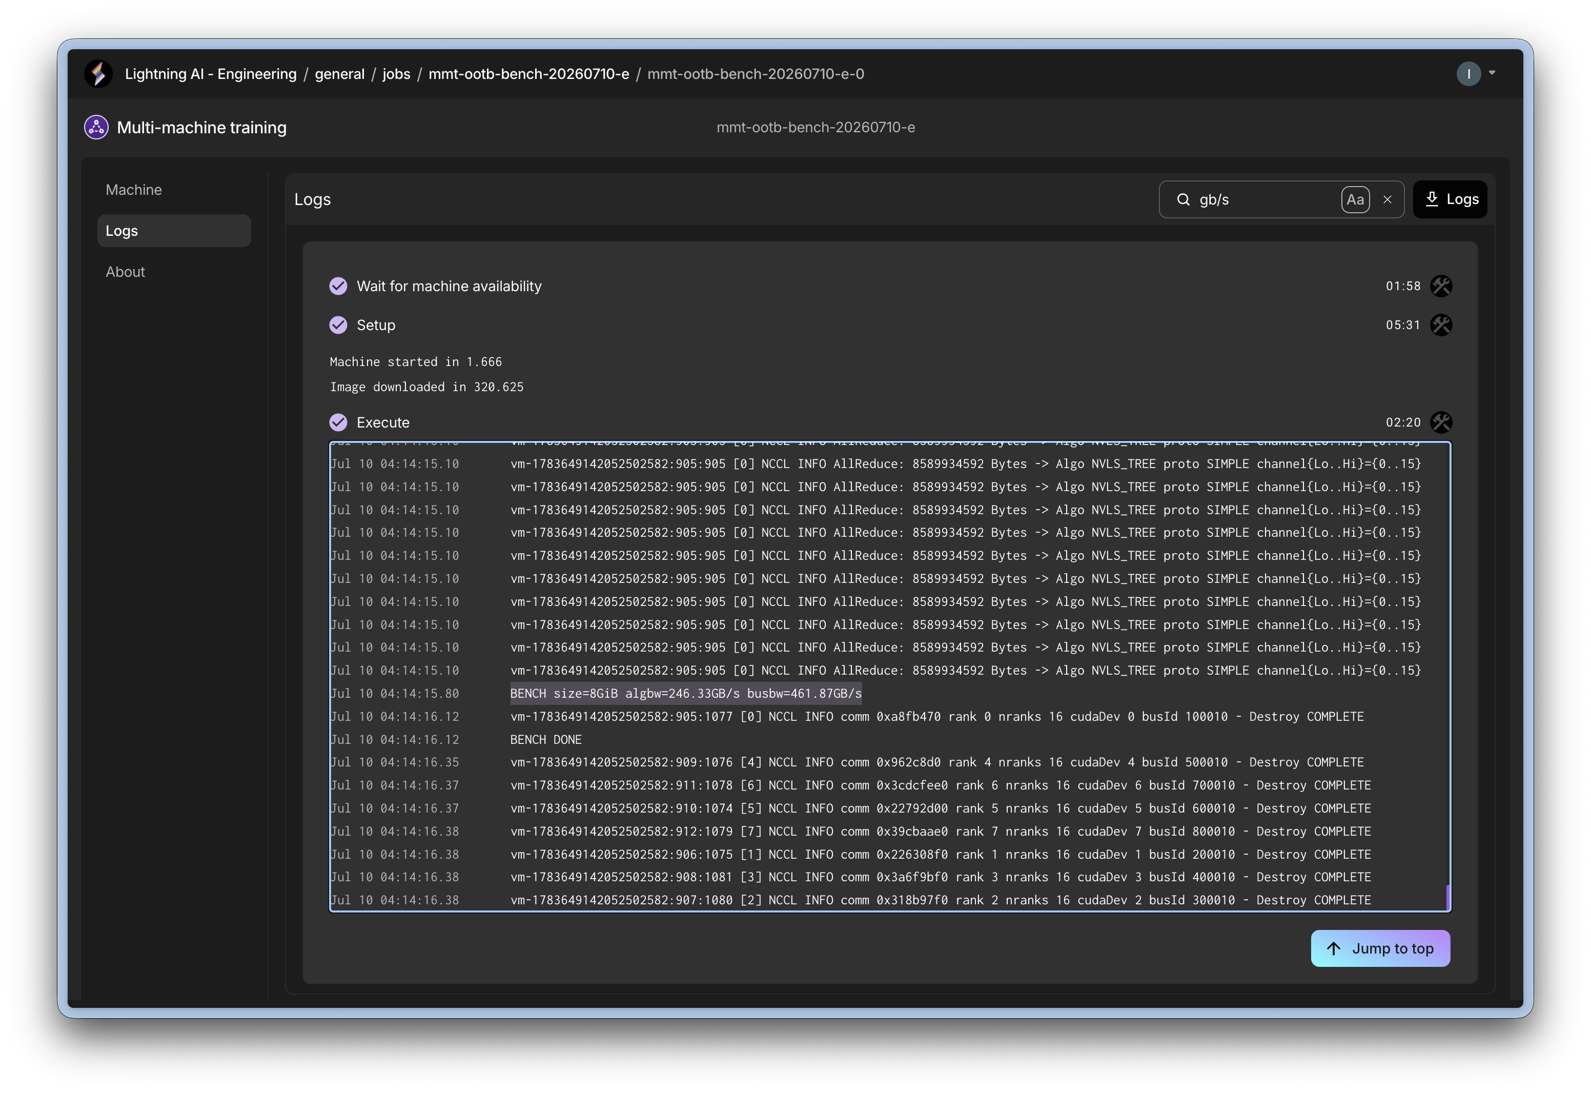Download logs with the Logs button
The image size is (1591, 1094).
(x=1450, y=199)
